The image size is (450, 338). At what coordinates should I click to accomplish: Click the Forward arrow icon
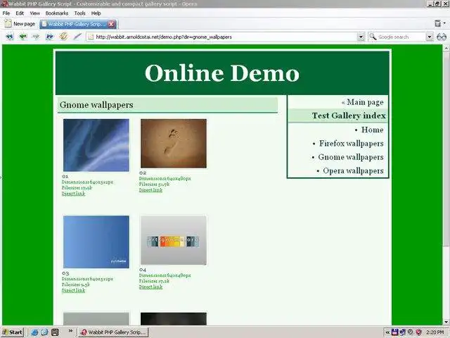click(x=36, y=37)
